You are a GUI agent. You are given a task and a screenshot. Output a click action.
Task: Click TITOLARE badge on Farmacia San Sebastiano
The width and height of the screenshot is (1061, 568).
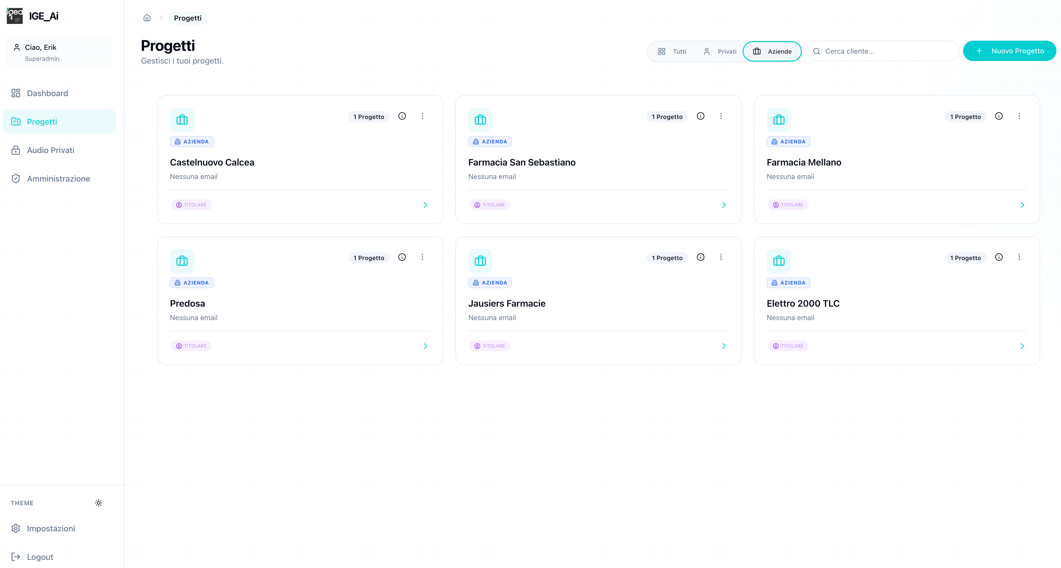click(x=489, y=205)
